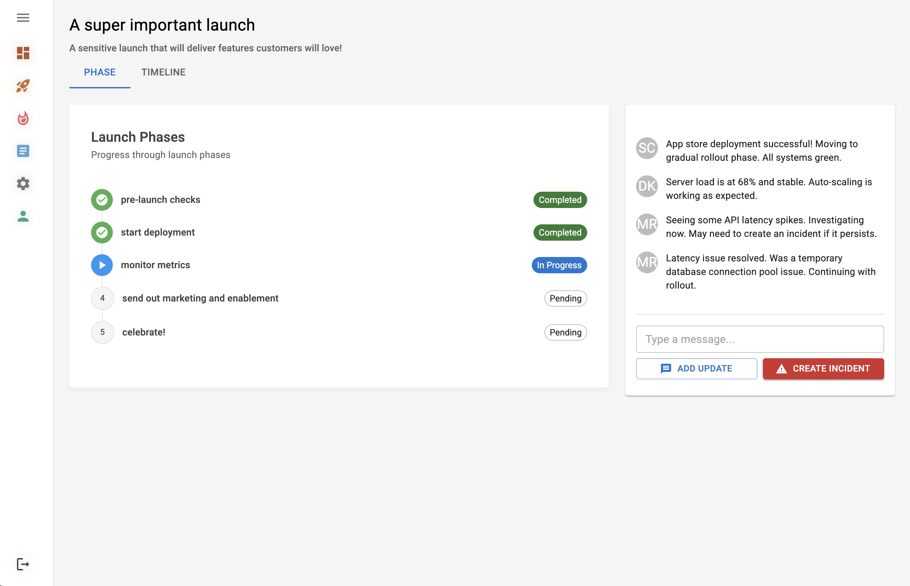The image size is (910, 586).
Task: Click Pending badge for marketing and enablement
Action: tap(566, 298)
